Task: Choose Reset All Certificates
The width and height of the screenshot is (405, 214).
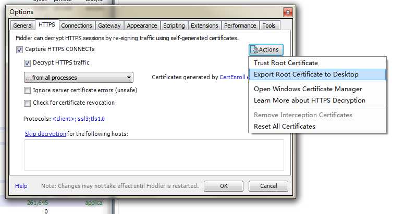Action: (317, 127)
